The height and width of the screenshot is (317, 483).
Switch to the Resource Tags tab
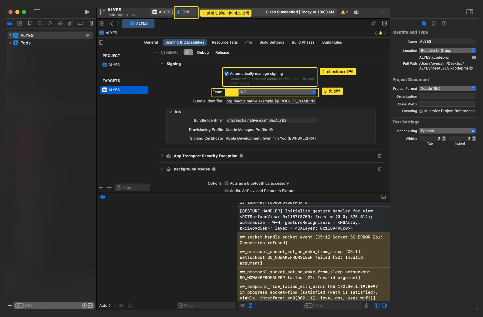225,42
